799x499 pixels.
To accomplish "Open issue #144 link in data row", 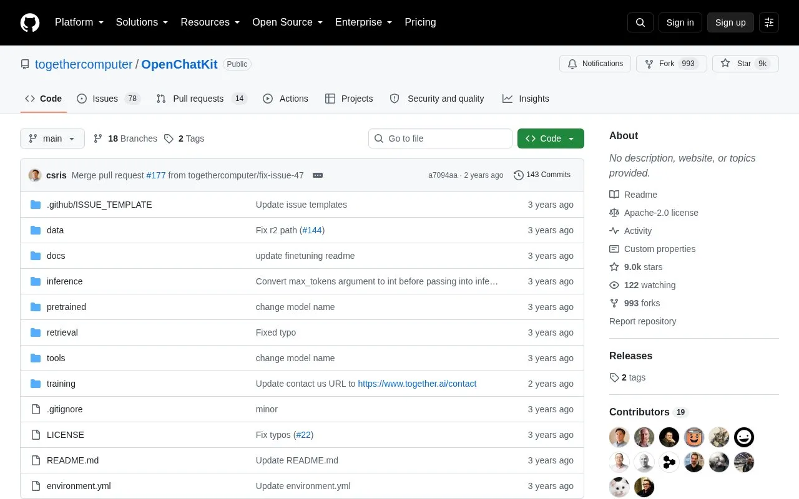I will pos(312,230).
